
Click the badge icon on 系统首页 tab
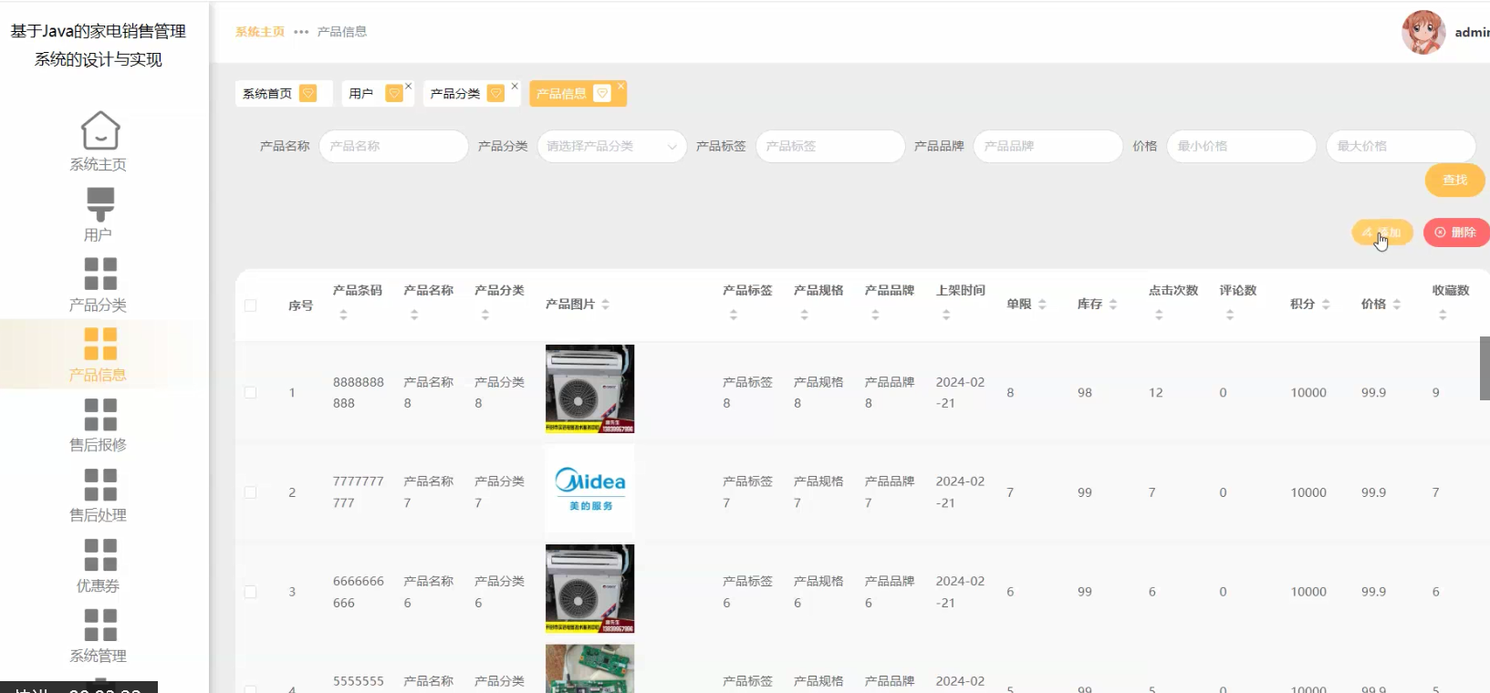coord(308,93)
